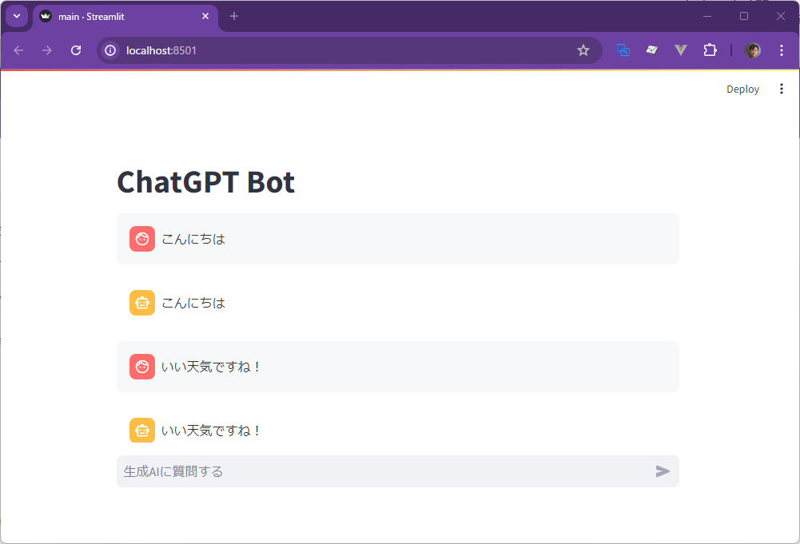This screenshot has width=800, height=544.
Task: Reload the localhost page
Action: [76, 50]
